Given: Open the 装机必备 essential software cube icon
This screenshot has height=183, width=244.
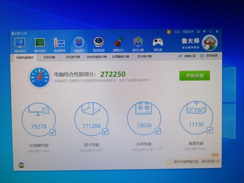Looking at the screenshot, I should click(138, 44).
